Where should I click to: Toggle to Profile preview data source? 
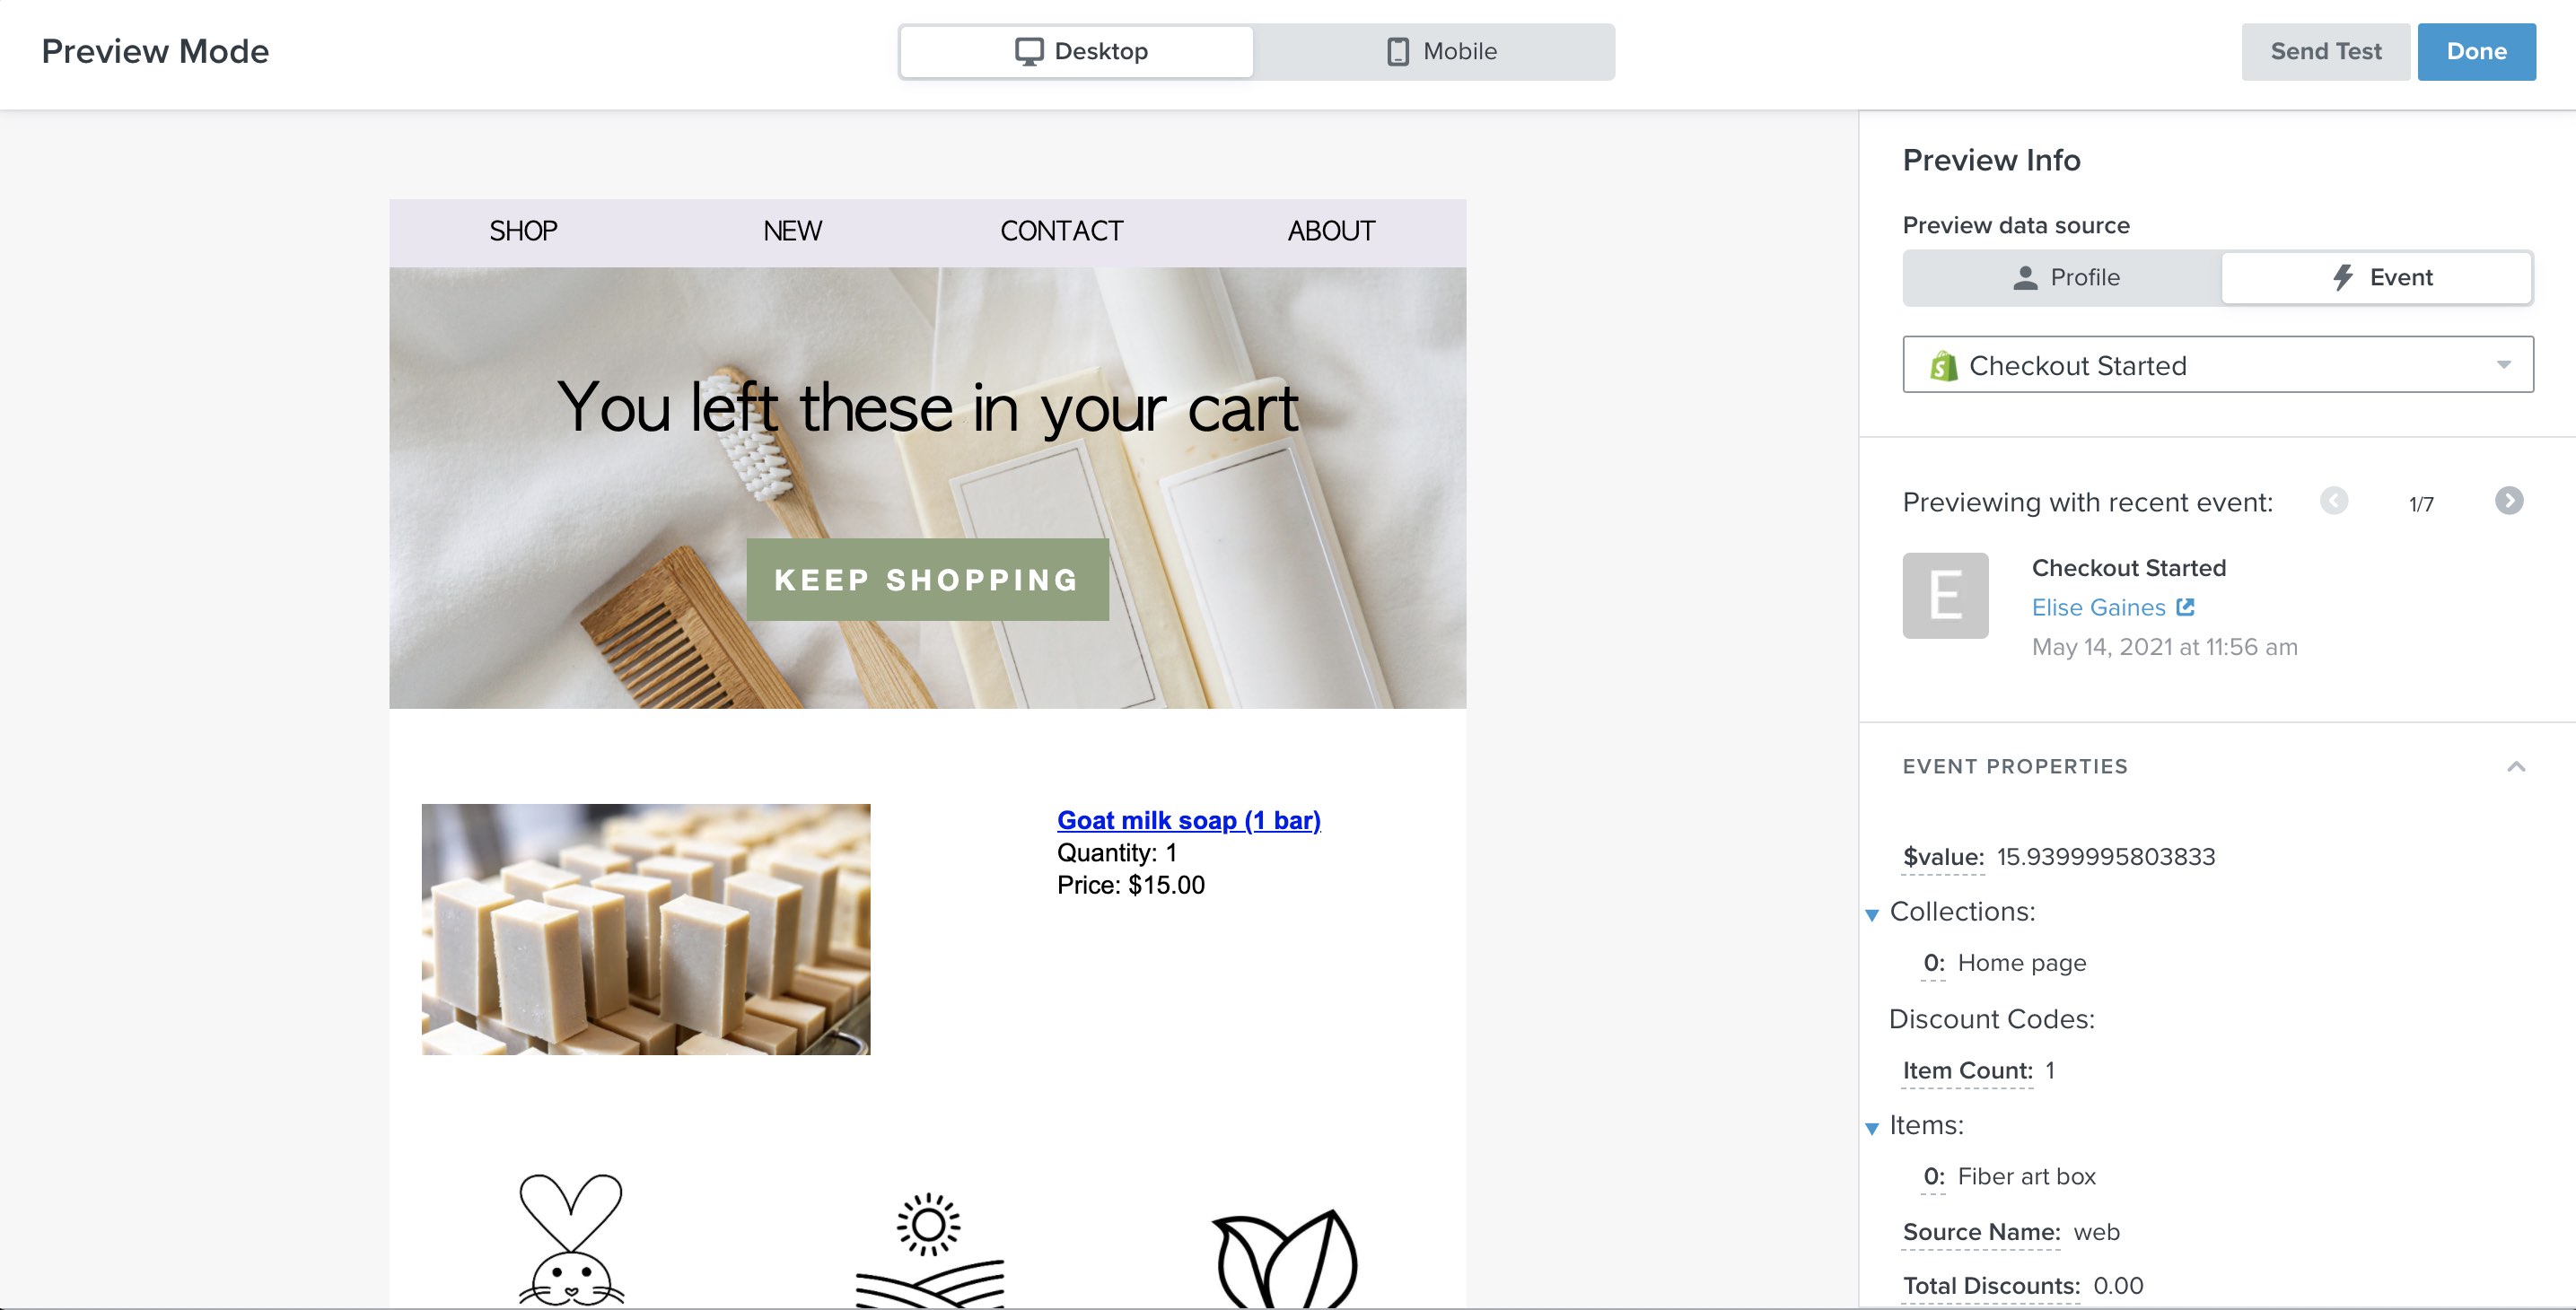point(2062,277)
